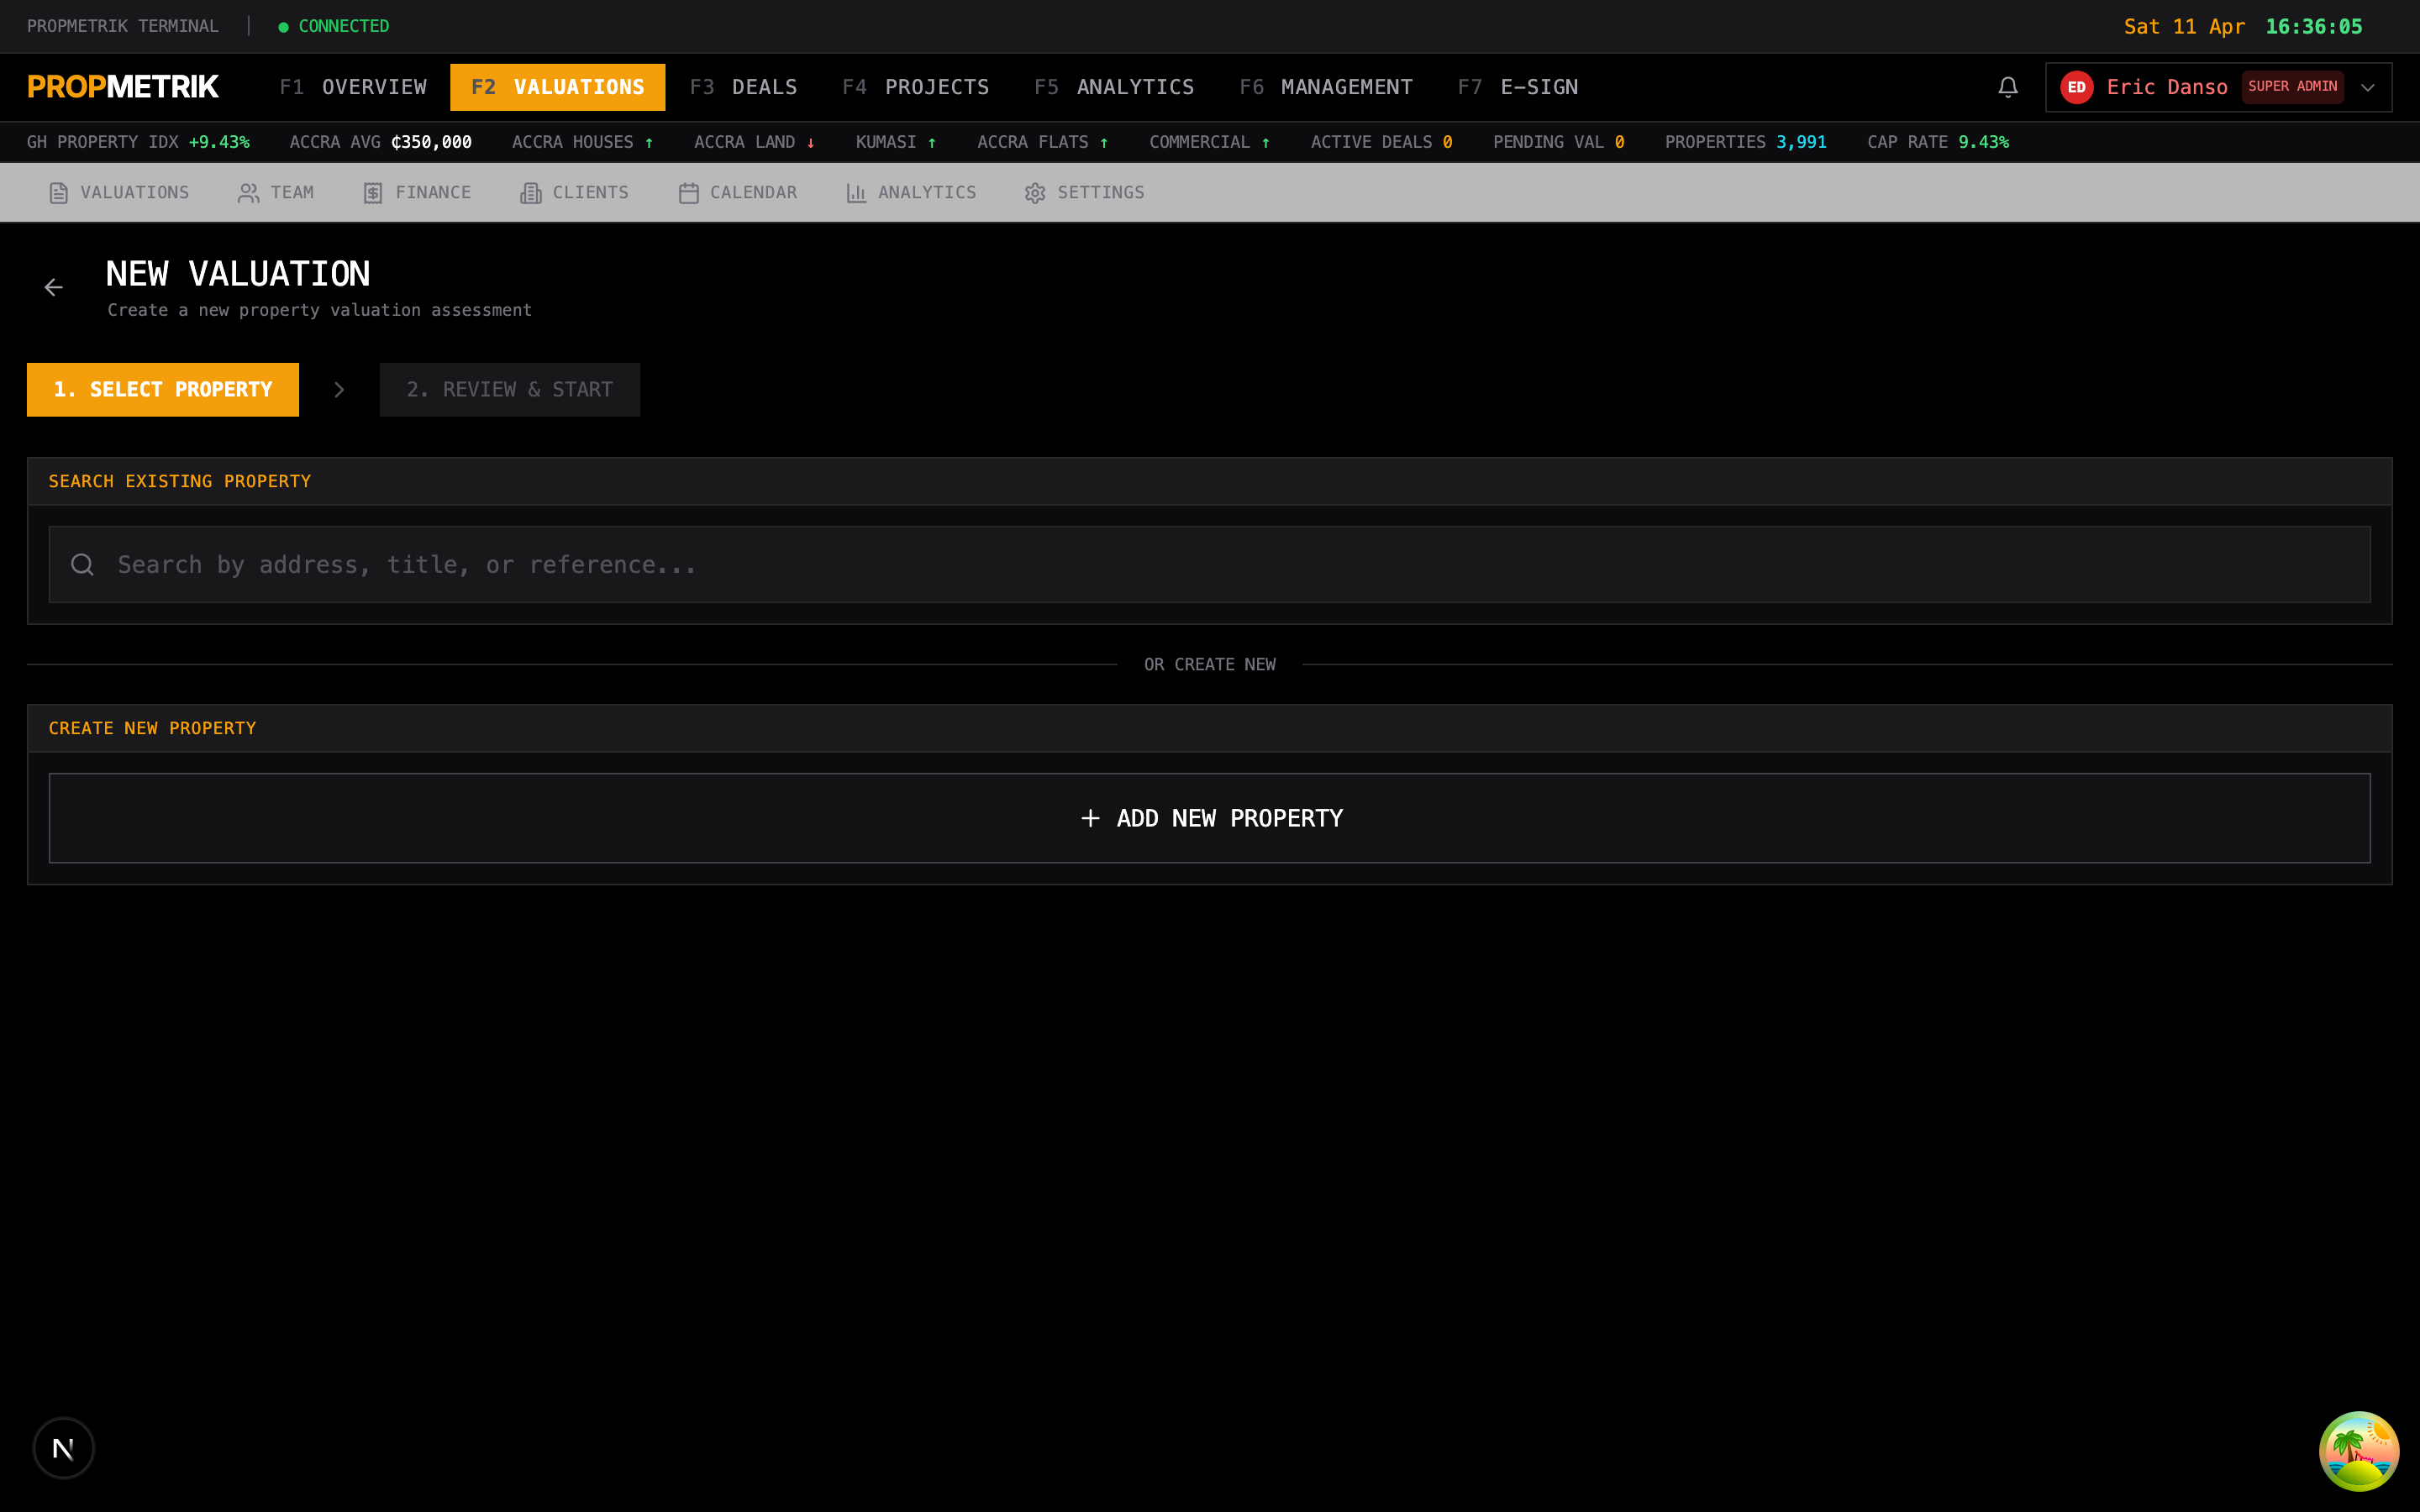Click the GH Property IDX ticker value
Image resolution: width=2420 pixels, height=1512 pixels.
[x=219, y=142]
